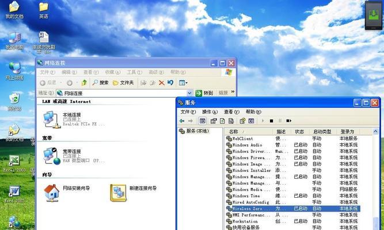Click the Help question-mark icon in 服务 toolbar
Image resolution: width=384 pixels, height=230 pixels.
pos(242,121)
